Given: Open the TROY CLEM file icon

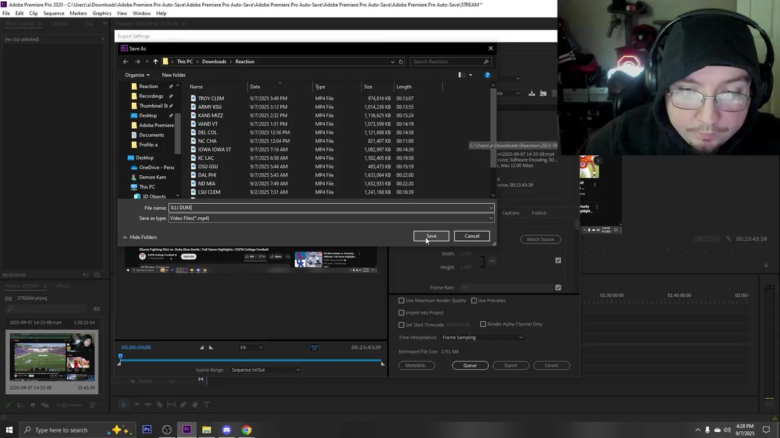Looking at the screenshot, I should pyautogui.click(x=193, y=98).
